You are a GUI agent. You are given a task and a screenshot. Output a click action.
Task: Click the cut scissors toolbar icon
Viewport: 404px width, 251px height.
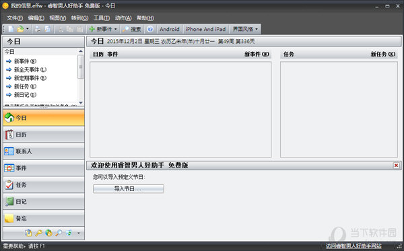(61, 29)
